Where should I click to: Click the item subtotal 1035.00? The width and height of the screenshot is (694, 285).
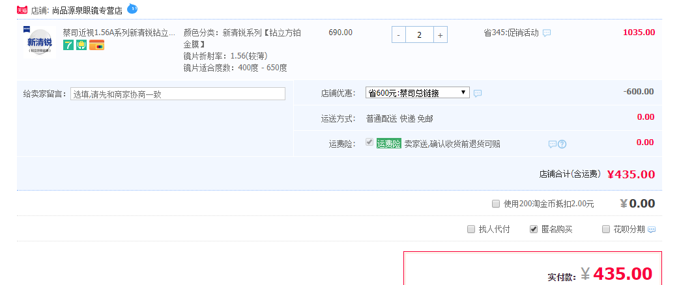pyautogui.click(x=639, y=33)
